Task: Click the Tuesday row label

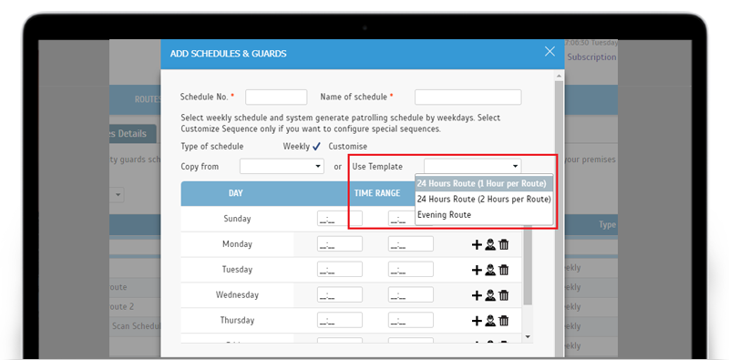Action: 237,270
